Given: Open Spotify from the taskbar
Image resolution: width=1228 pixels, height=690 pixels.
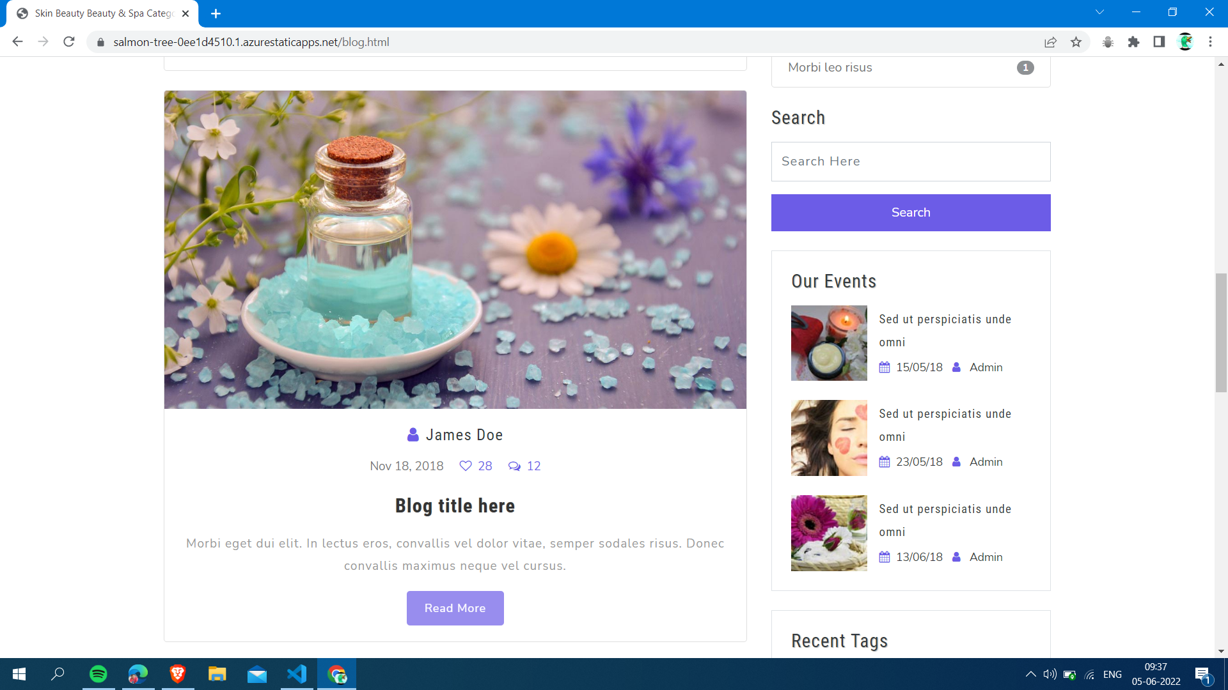Looking at the screenshot, I should pos(98,674).
